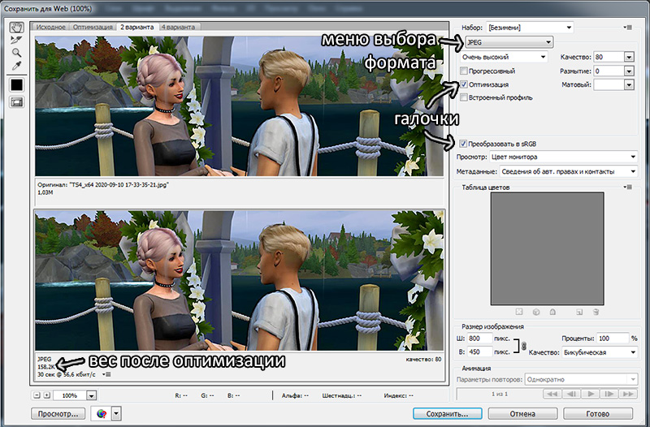
Task: Click the Просмотр... button
Action: pos(58,414)
